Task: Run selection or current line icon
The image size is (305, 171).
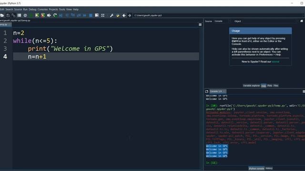Action: pos(49,15)
